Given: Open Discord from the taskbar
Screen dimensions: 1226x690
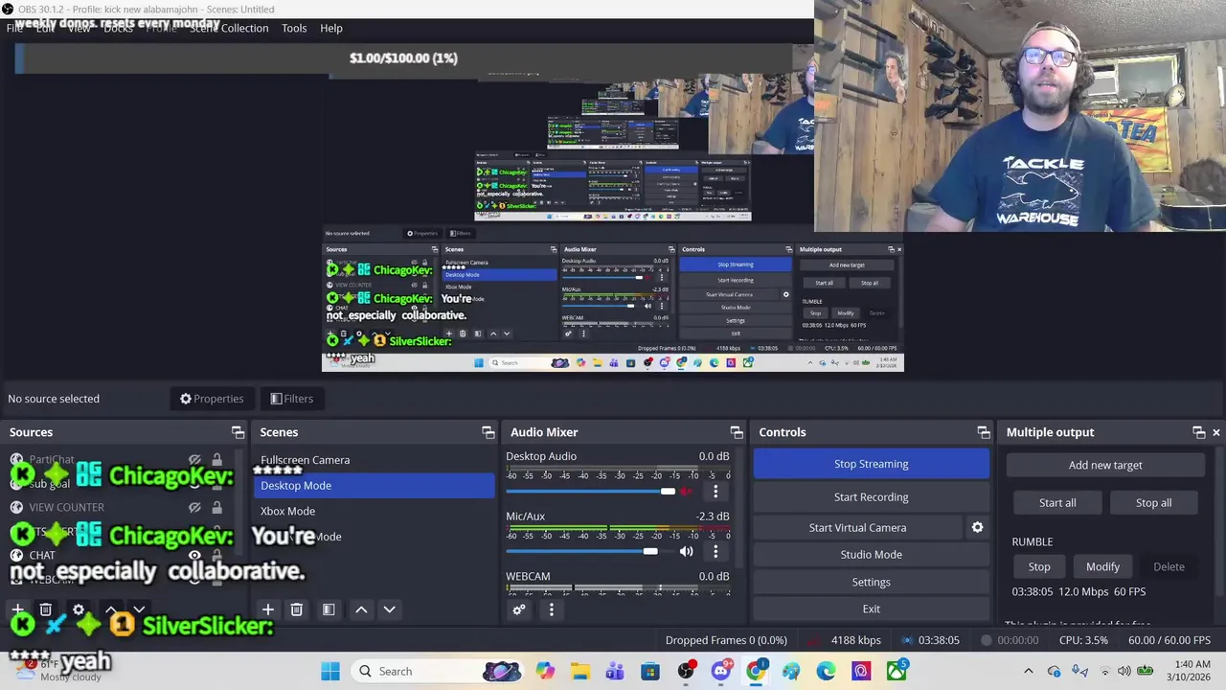Looking at the screenshot, I should click(x=721, y=671).
